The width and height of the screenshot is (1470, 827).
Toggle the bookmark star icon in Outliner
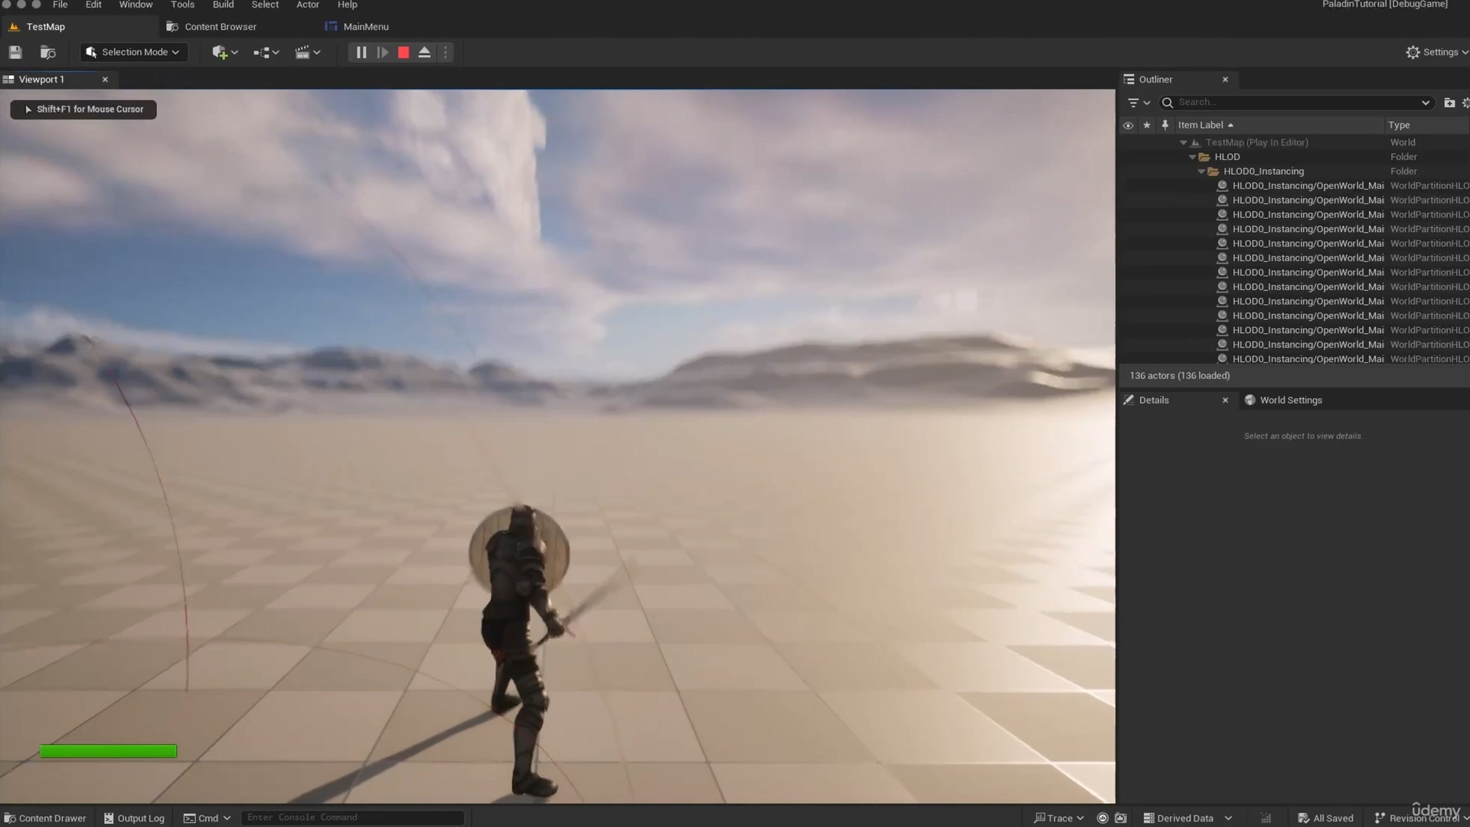tap(1147, 124)
